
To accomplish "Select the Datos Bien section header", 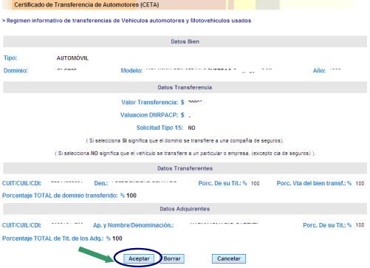I will click(x=185, y=41).
